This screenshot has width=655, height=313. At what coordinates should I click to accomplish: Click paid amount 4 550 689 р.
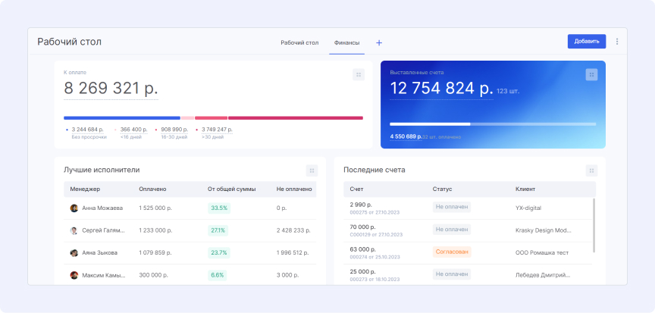tap(406, 136)
